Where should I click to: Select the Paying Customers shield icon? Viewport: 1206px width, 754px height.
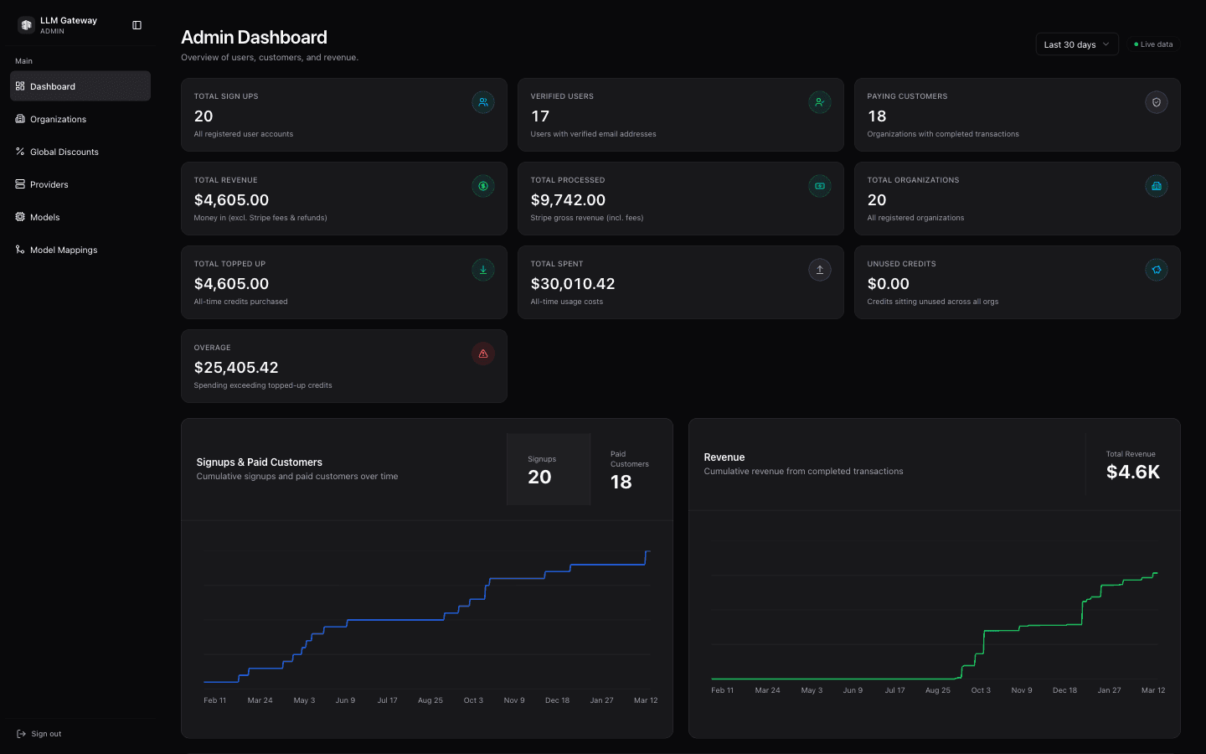tap(1157, 102)
